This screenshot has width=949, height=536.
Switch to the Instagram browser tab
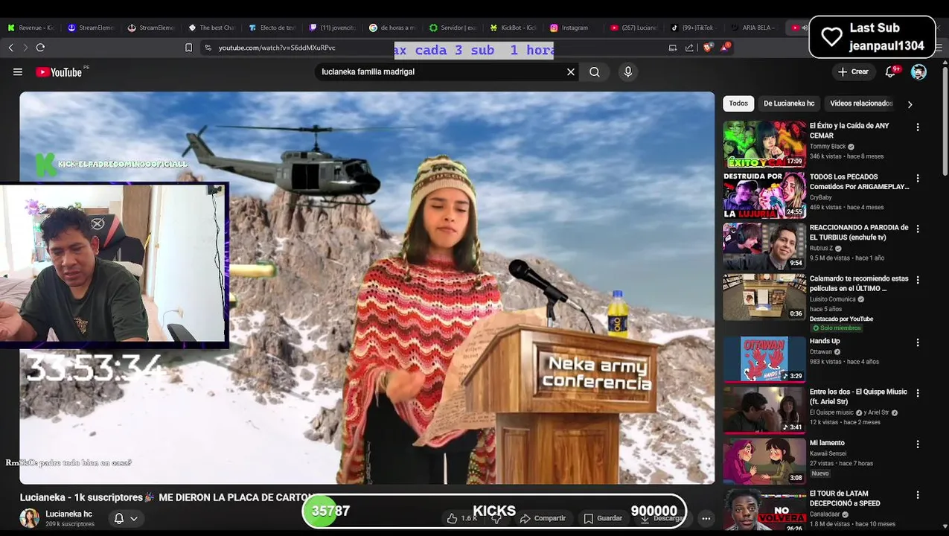coord(569,28)
